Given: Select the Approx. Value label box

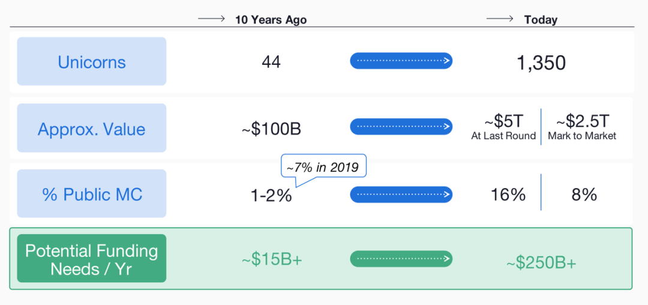Looking at the screenshot, I should point(92,128).
